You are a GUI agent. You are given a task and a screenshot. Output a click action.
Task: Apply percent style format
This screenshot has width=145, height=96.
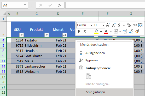[x=129, y=25]
